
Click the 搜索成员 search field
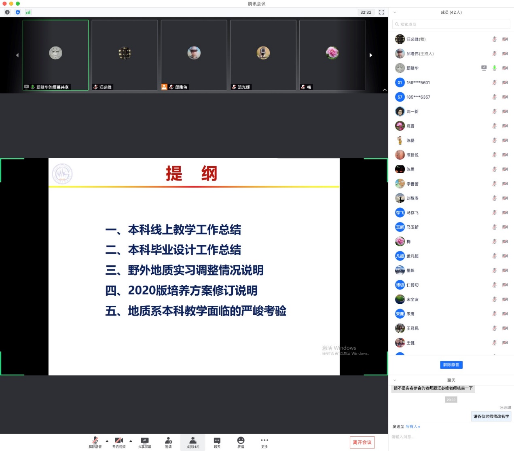(x=451, y=24)
